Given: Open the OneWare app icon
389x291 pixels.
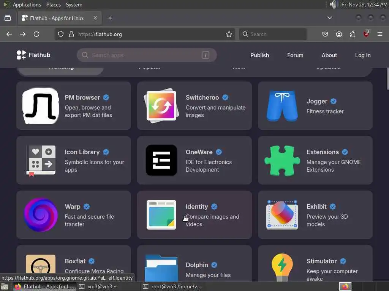Looking at the screenshot, I should [161, 160].
